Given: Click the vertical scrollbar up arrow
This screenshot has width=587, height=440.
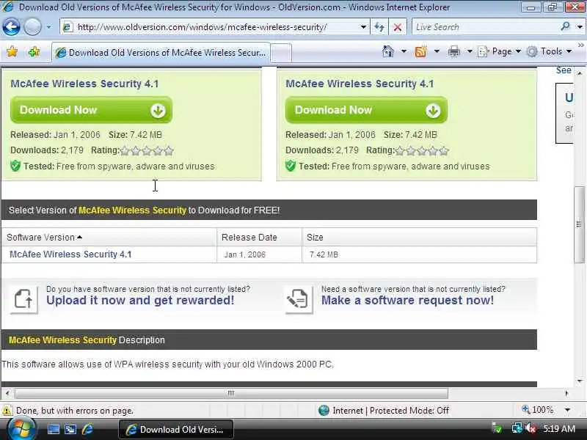Looking at the screenshot, I should click(580, 73).
